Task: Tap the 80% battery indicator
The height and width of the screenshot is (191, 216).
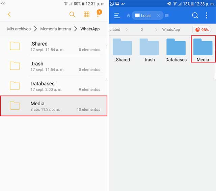Action: point(79,4)
